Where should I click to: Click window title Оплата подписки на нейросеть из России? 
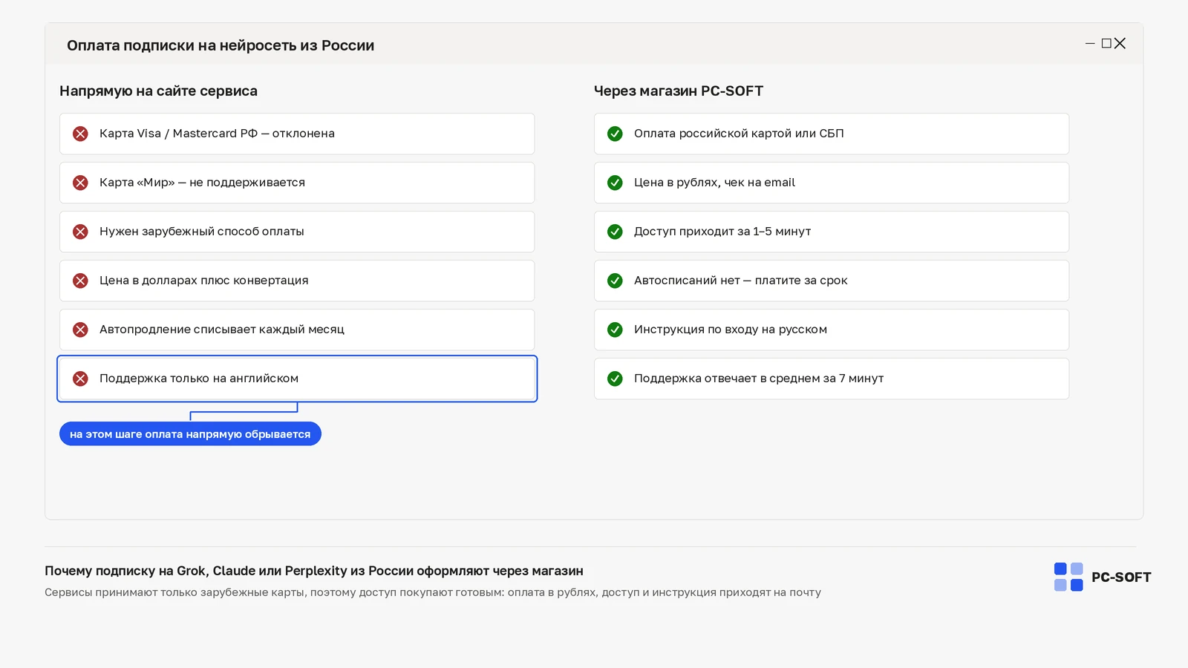coord(221,45)
